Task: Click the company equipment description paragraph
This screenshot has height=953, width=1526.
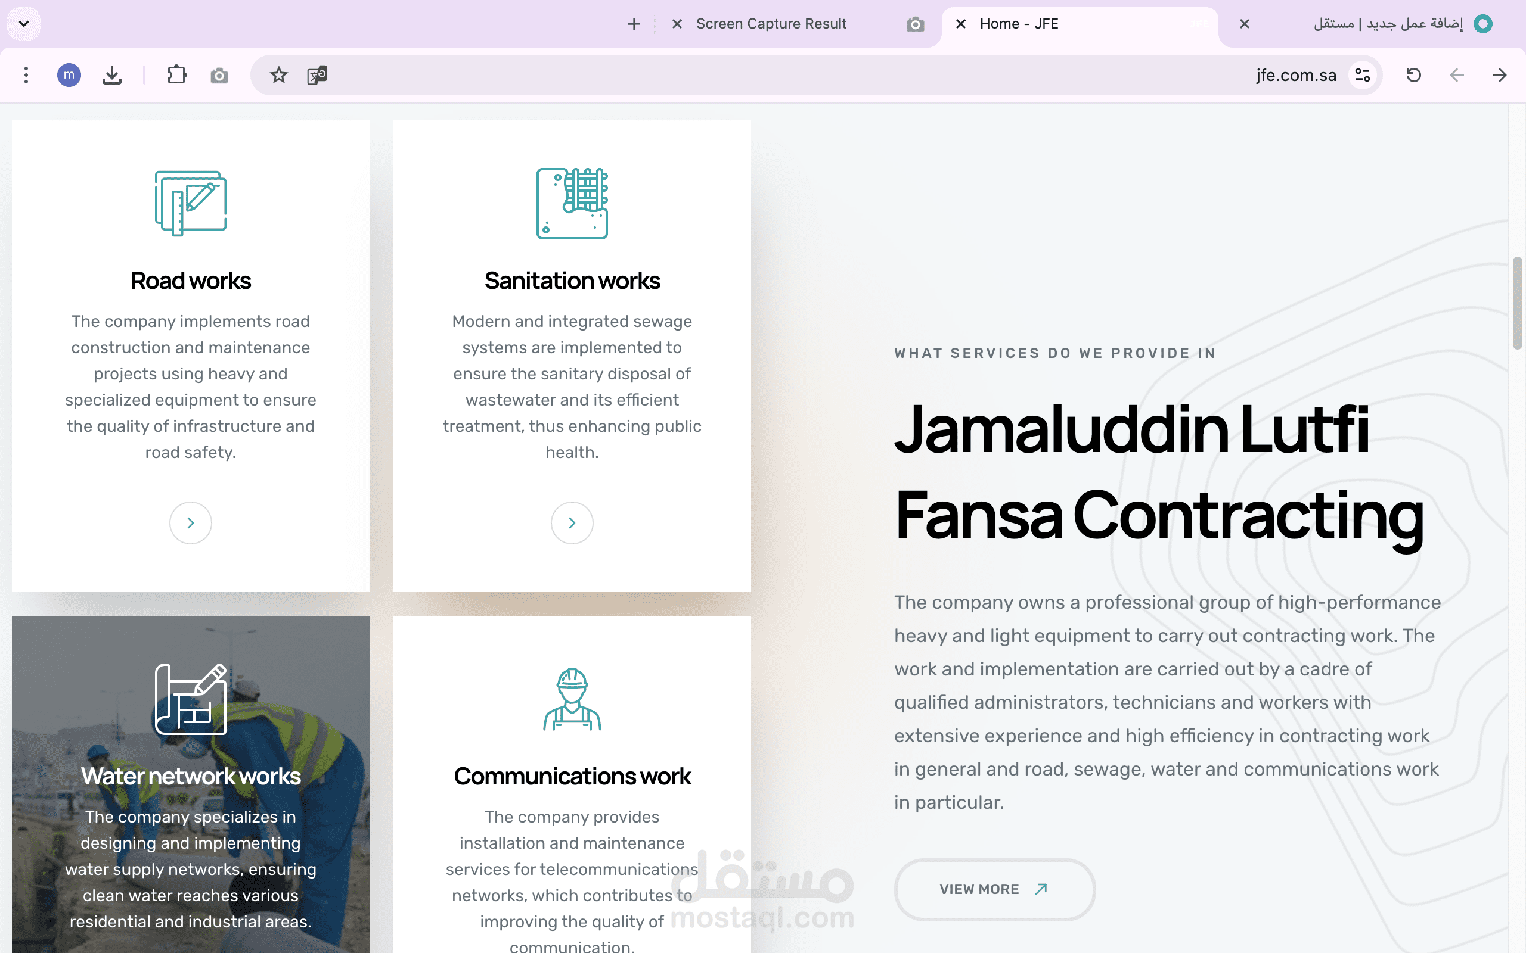Action: [x=1167, y=702]
